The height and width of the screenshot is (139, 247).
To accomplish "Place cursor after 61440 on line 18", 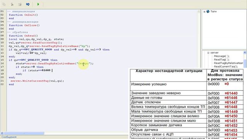I will pyautogui.click(x=51, y=70).
